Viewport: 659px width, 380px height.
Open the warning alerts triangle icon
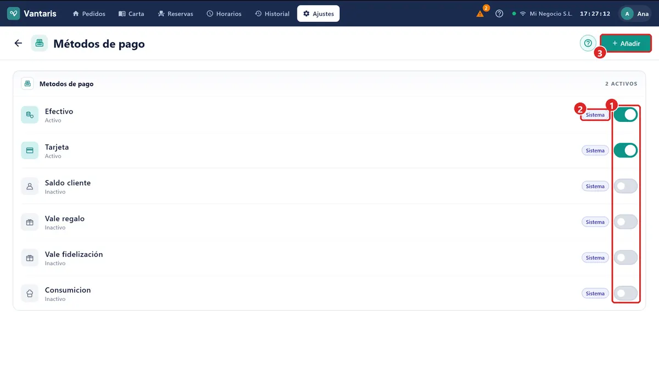click(x=481, y=14)
